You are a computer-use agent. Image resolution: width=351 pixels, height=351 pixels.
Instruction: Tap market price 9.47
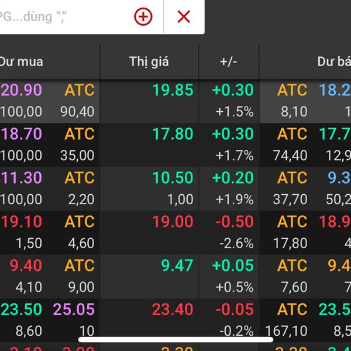click(x=177, y=266)
